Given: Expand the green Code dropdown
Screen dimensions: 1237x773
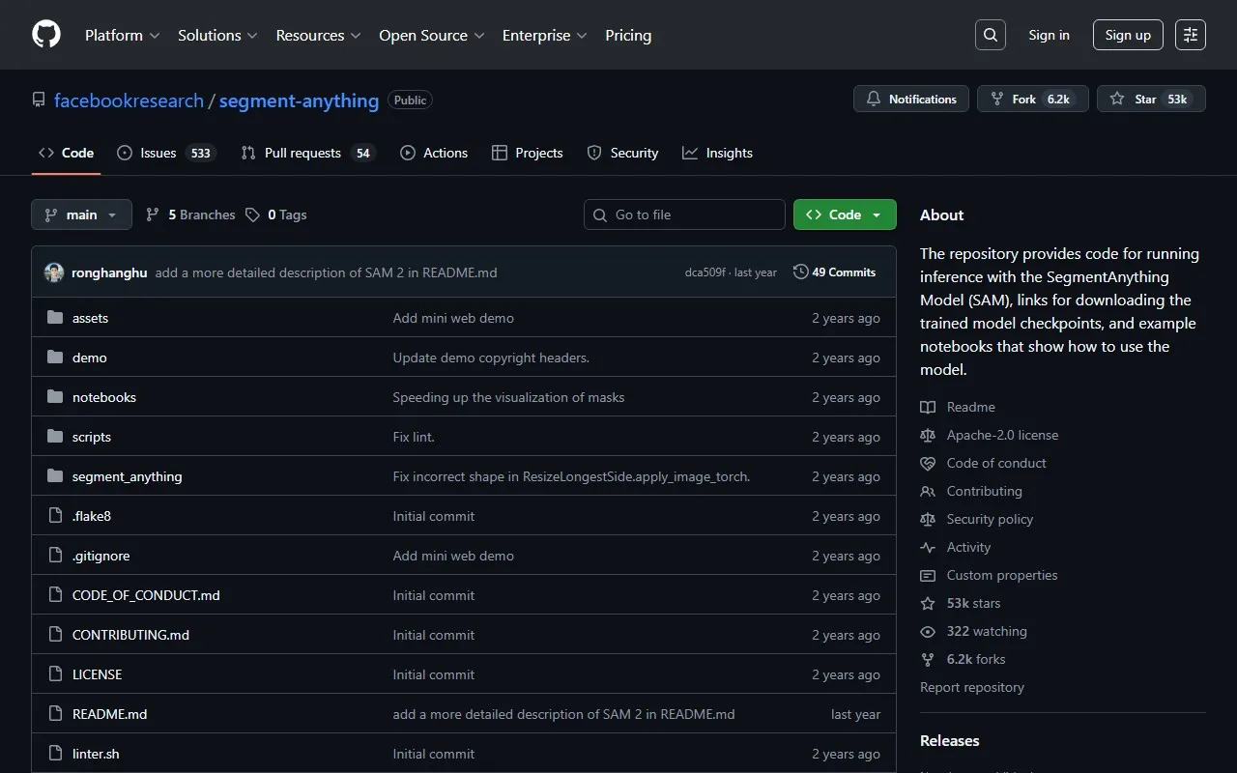Looking at the screenshot, I should pyautogui.click(x=844, y=215).
